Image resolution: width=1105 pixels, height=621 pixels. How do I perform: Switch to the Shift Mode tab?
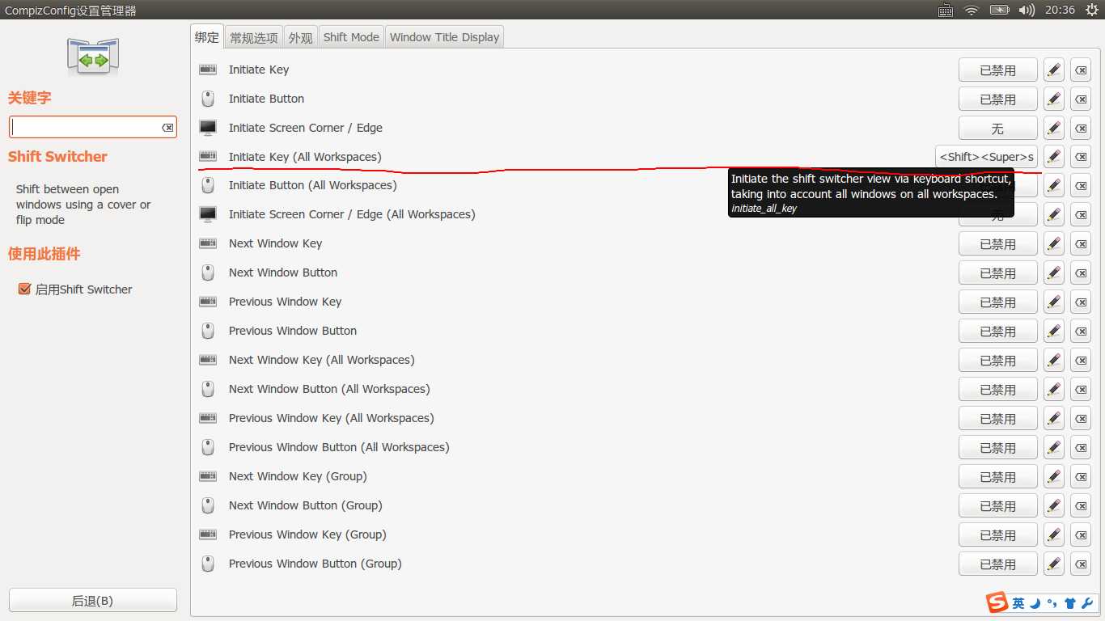coord(351,37)
